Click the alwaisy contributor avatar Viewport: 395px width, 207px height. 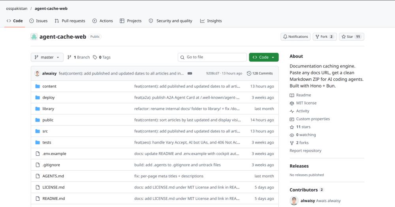(x=294, y=201)
